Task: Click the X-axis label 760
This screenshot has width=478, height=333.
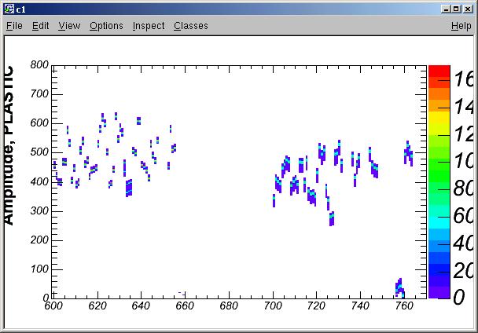Action: tap(404, 306)
